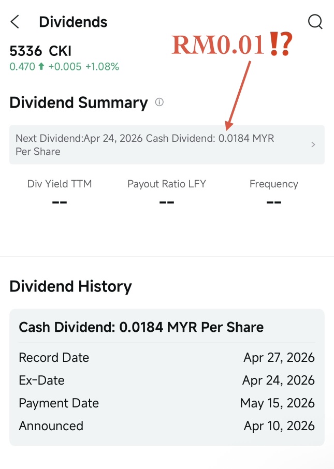
Task: Open search with magnifier icon
Action: [315, 22]
